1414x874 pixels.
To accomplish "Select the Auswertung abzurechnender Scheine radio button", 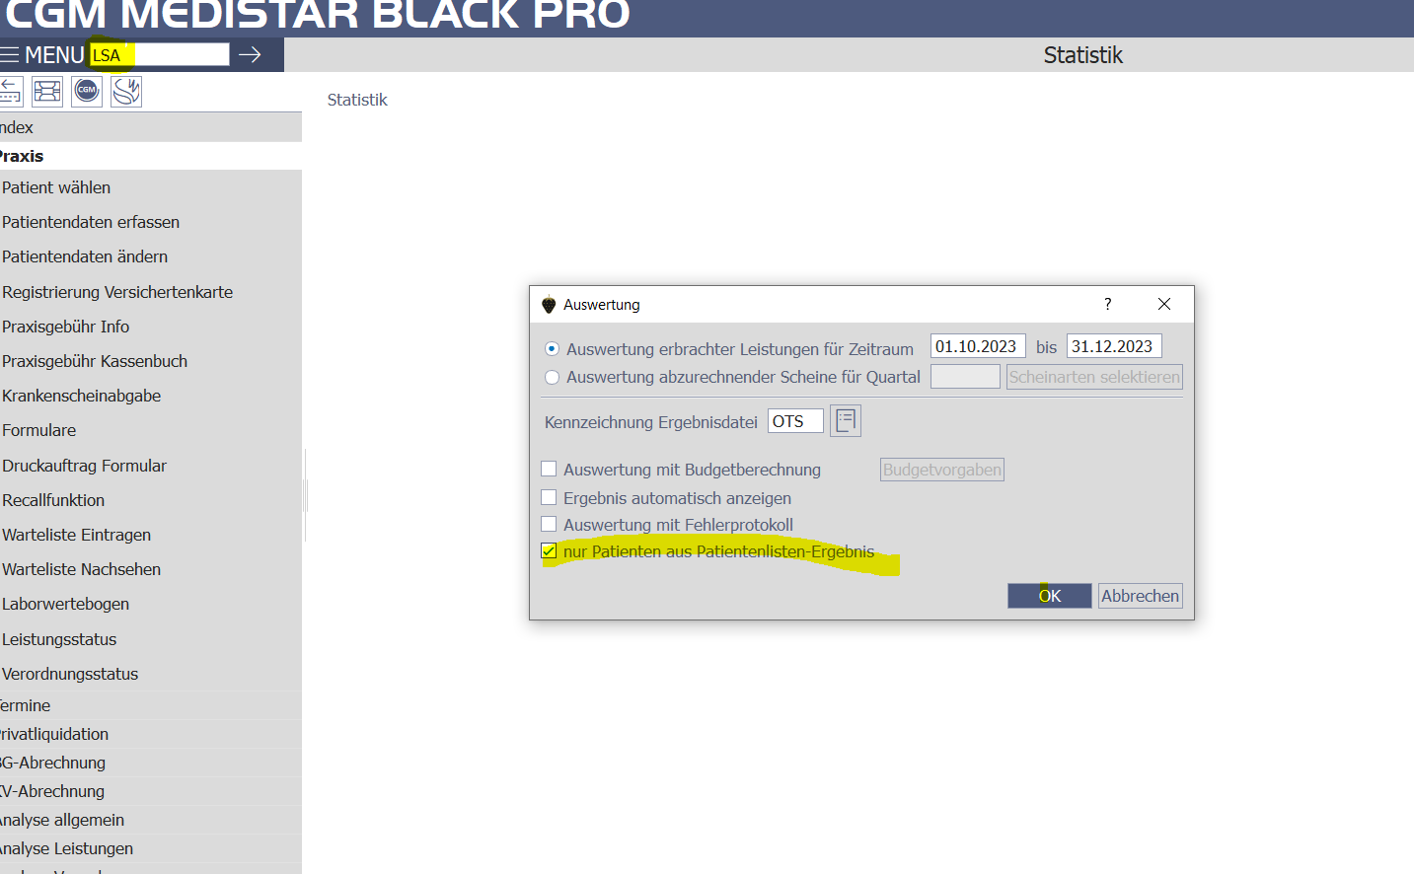I will (553, 377).
